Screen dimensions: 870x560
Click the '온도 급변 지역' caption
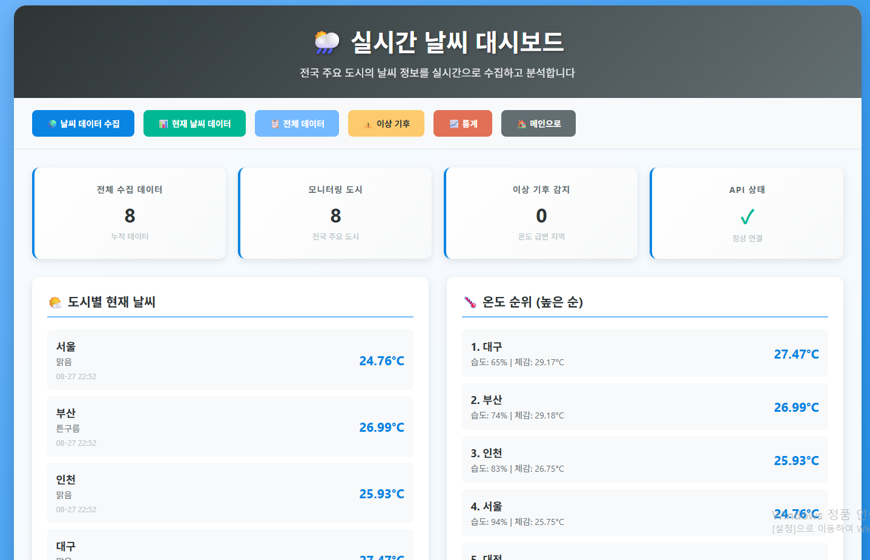(x=541, y=236)
